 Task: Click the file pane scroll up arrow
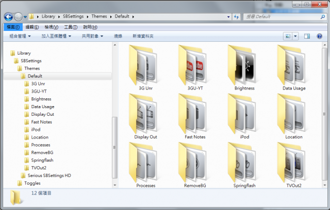[x=324, y=45]
